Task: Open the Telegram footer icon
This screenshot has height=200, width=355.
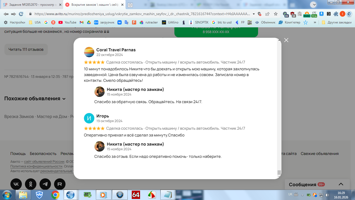Action: point(45,184)
